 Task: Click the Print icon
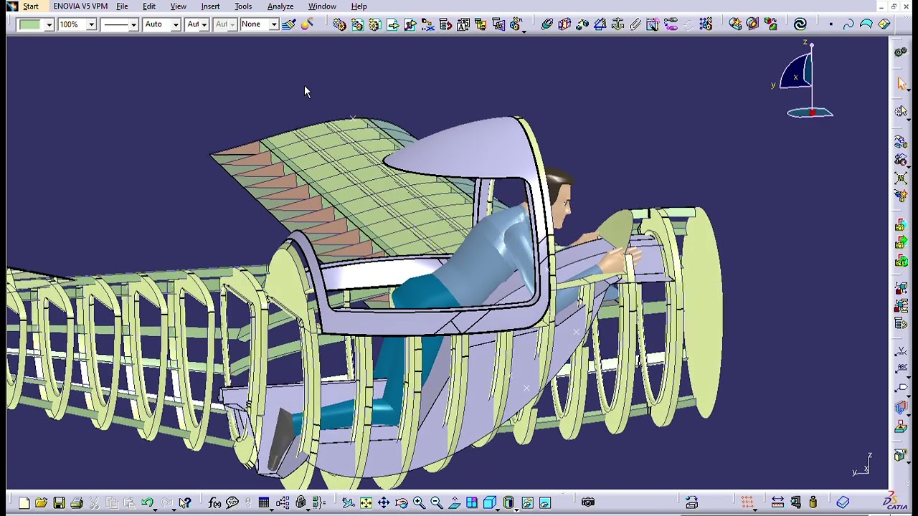(x=77, y=502)
